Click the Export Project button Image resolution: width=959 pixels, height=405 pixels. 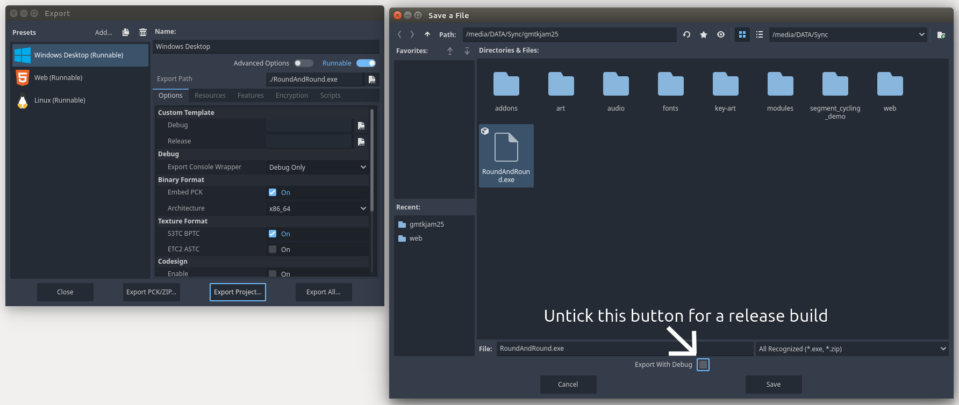click(x=238, y=292)
